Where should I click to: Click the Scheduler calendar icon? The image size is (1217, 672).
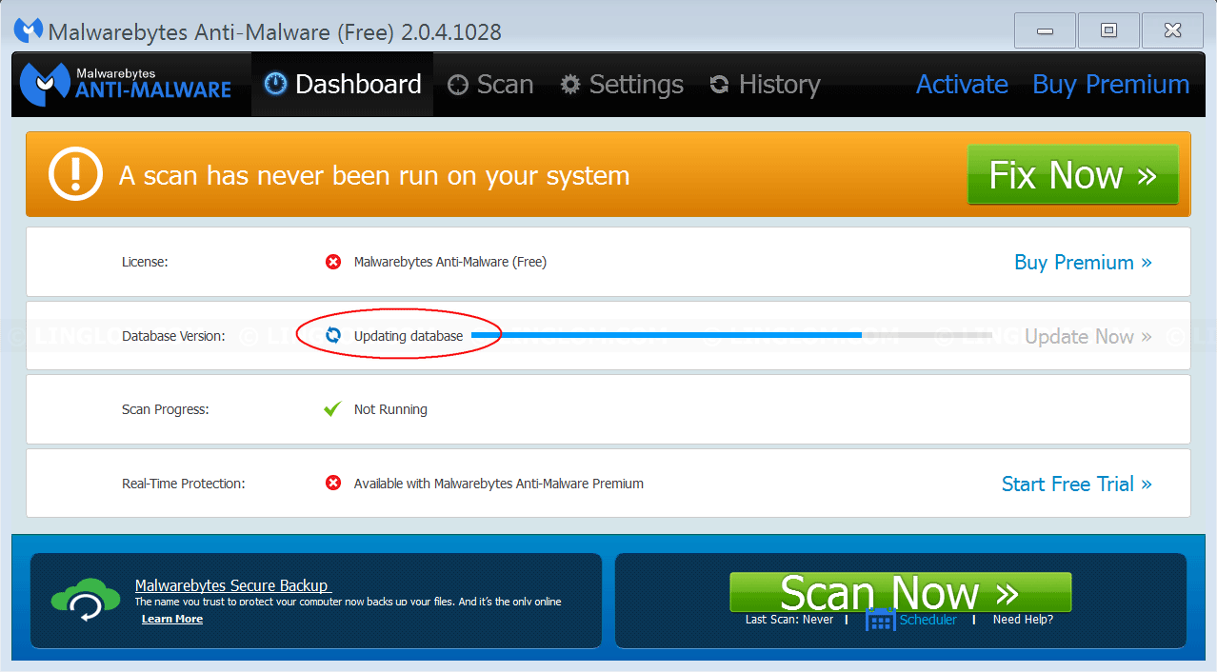[x=881, y=620]
